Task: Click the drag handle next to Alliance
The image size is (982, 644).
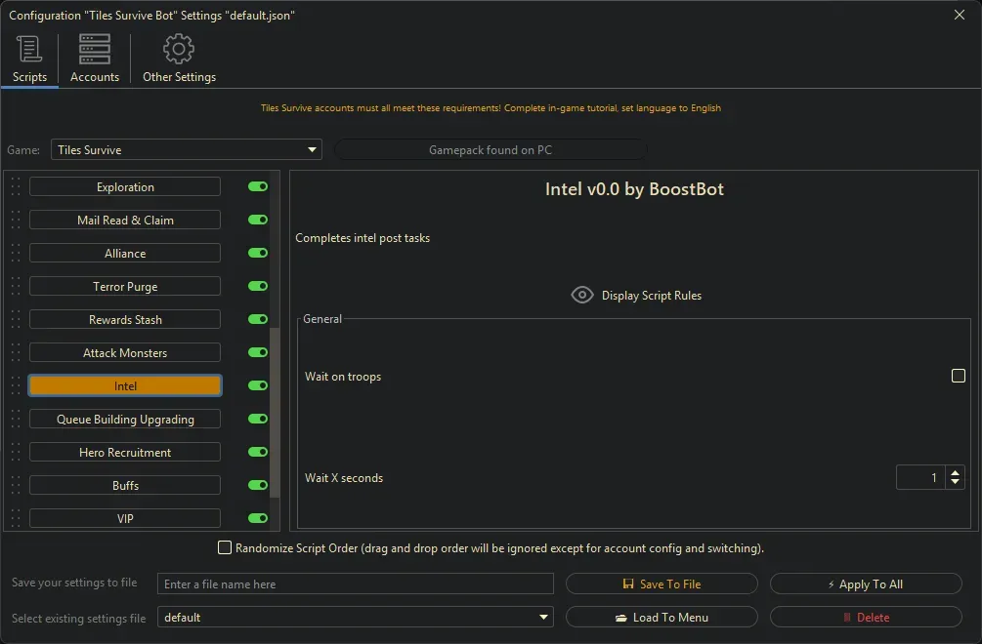Action: [x=16, y=254]
